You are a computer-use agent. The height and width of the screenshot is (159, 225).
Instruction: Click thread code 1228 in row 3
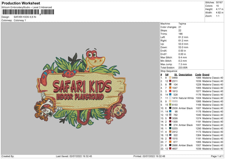[198, 84]
